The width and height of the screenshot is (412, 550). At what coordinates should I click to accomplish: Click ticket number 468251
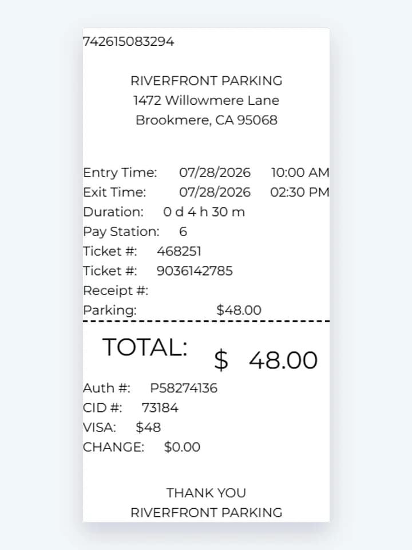(179, 251)
